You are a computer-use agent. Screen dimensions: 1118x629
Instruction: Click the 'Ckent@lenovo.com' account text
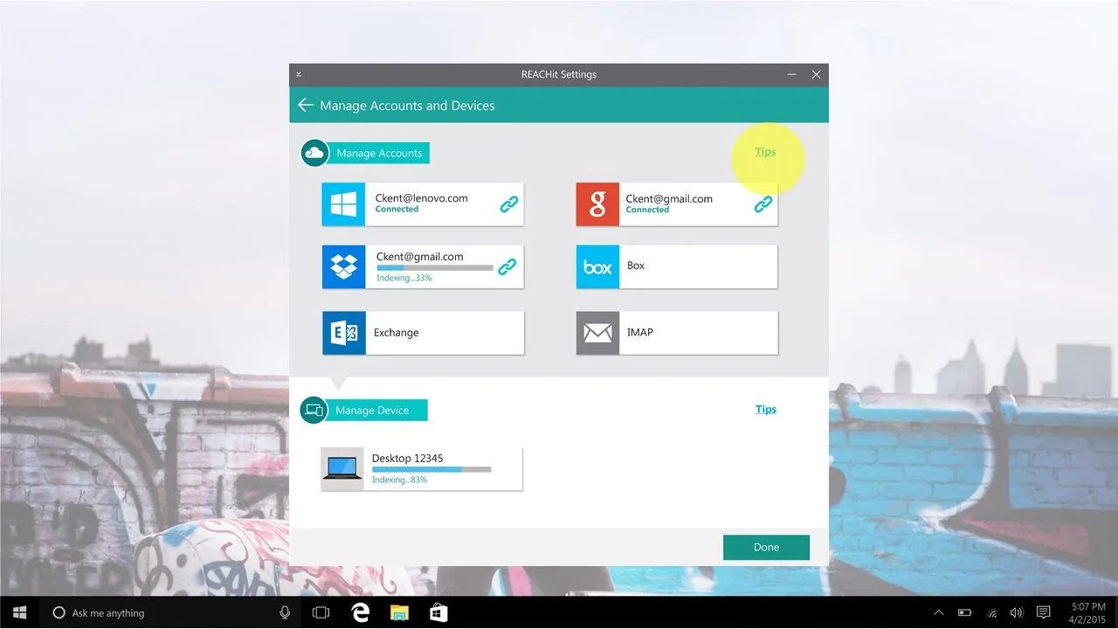click(x=422, y=197)
